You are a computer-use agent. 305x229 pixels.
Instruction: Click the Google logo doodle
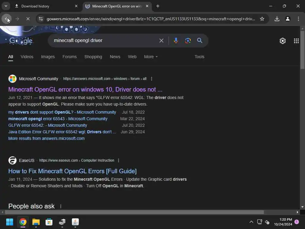pos(21,41)
